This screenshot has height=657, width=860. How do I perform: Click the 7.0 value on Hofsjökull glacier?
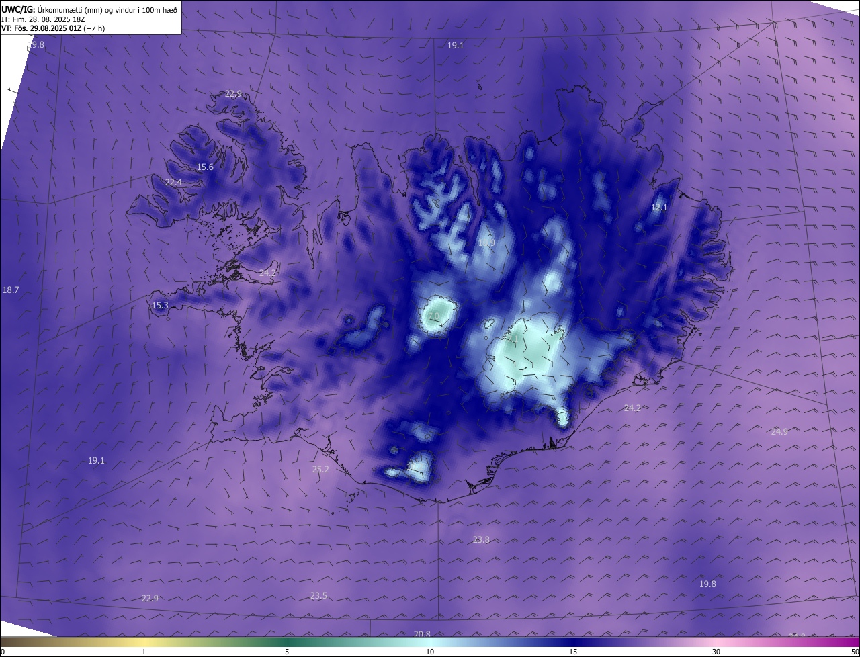(x=433, y=316)
